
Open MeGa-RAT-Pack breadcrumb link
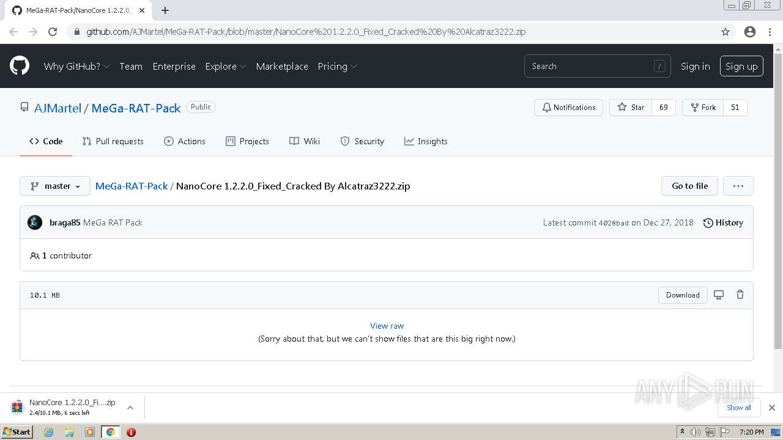132,186
